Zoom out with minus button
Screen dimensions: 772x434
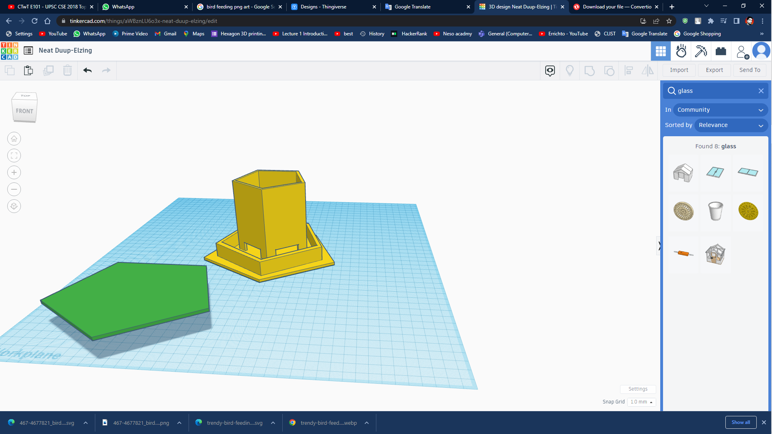click(14, 189)
